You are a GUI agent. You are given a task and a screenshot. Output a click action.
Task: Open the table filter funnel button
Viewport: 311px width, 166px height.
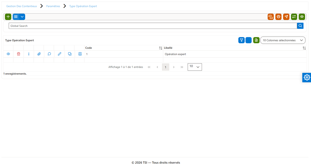click(x=241, y=40)
